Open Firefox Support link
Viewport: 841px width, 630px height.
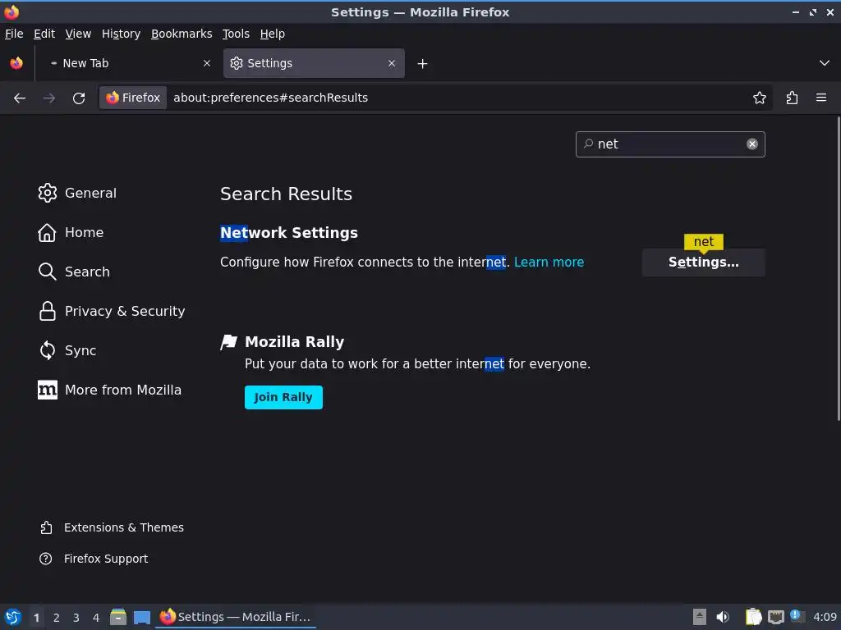click(94, 559)
